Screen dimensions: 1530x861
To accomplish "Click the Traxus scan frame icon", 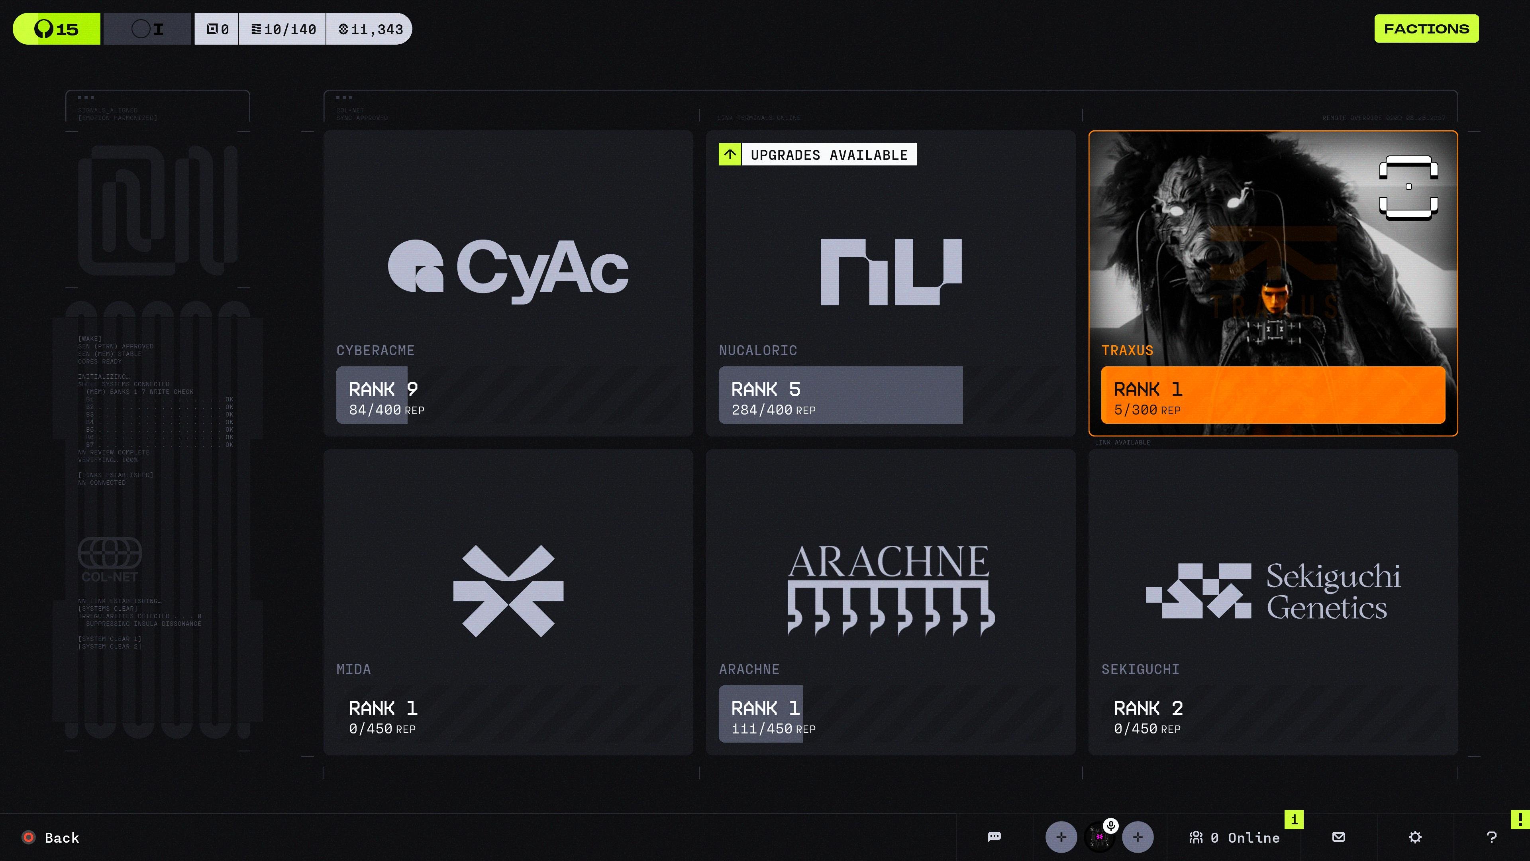I will [1408, 187].
